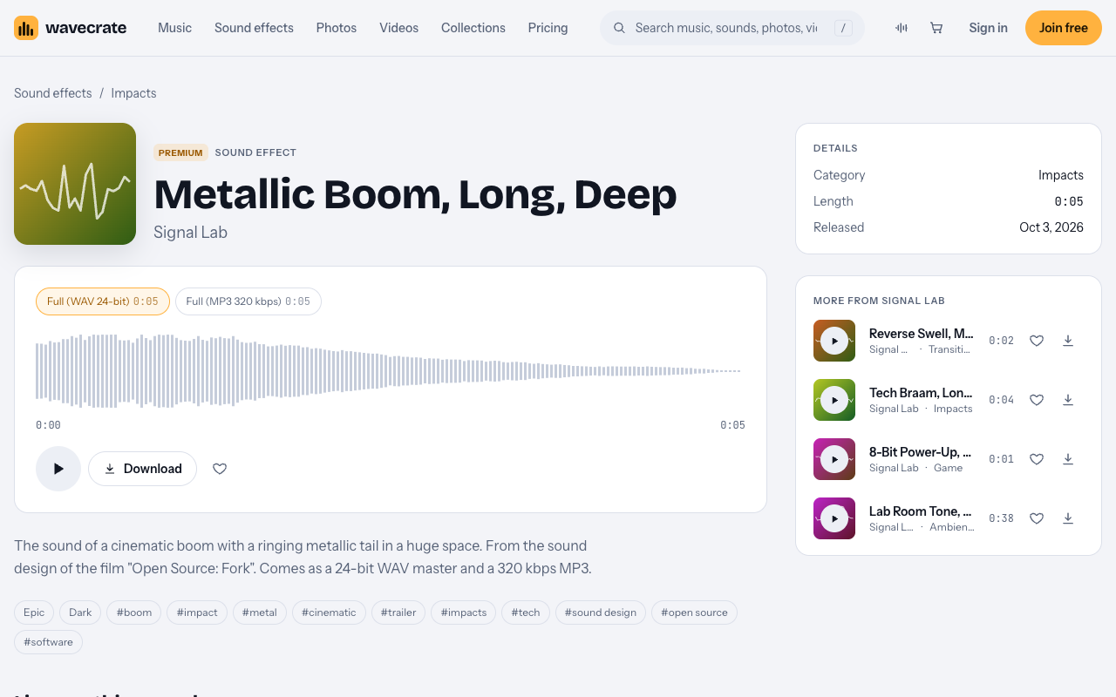This screenshot has height=697, width=1116.
Task: Download the Reverse Swell track
Action: click(x=1068, y=341)
